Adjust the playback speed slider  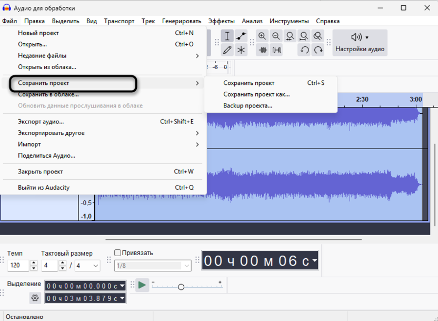[x=181, y=286]
